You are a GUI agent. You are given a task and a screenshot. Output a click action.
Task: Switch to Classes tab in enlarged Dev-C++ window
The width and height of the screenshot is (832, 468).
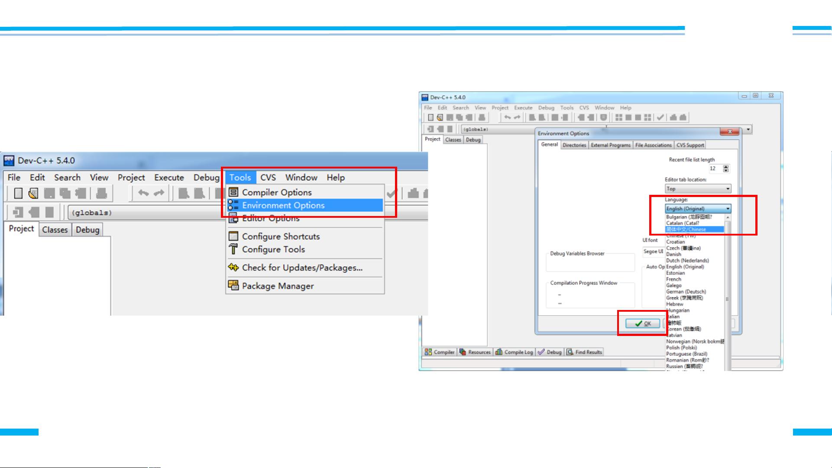tap(55, 230)
